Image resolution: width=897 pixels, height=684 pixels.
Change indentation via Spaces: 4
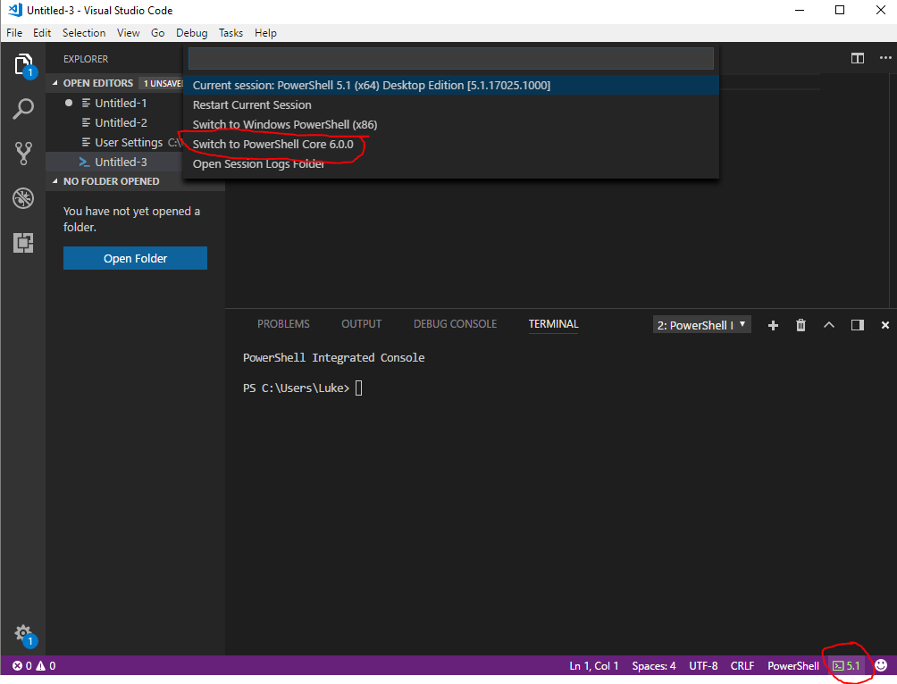tap(654, 666)
